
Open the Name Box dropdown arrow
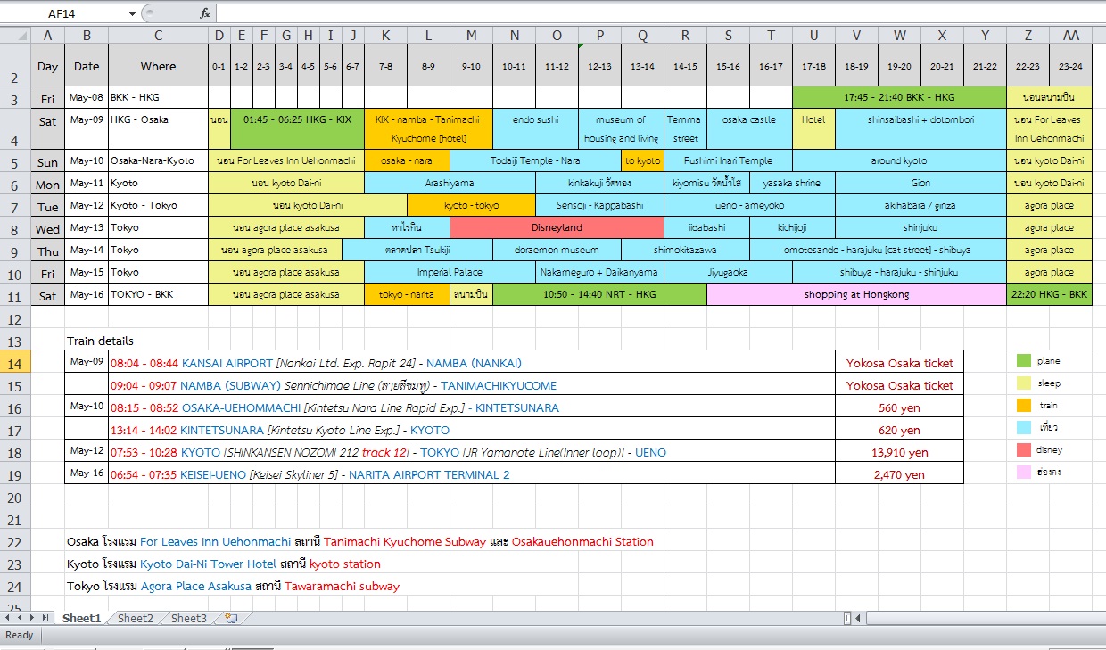(x=132, y=13)
